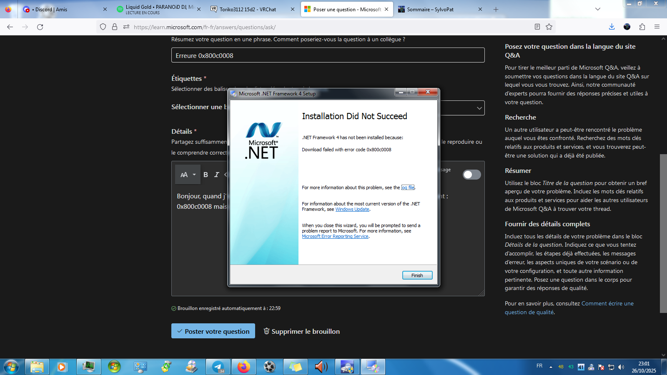The image size is (667, 375).
Task: Open the Windows Update link
Action: click(352, 210)
